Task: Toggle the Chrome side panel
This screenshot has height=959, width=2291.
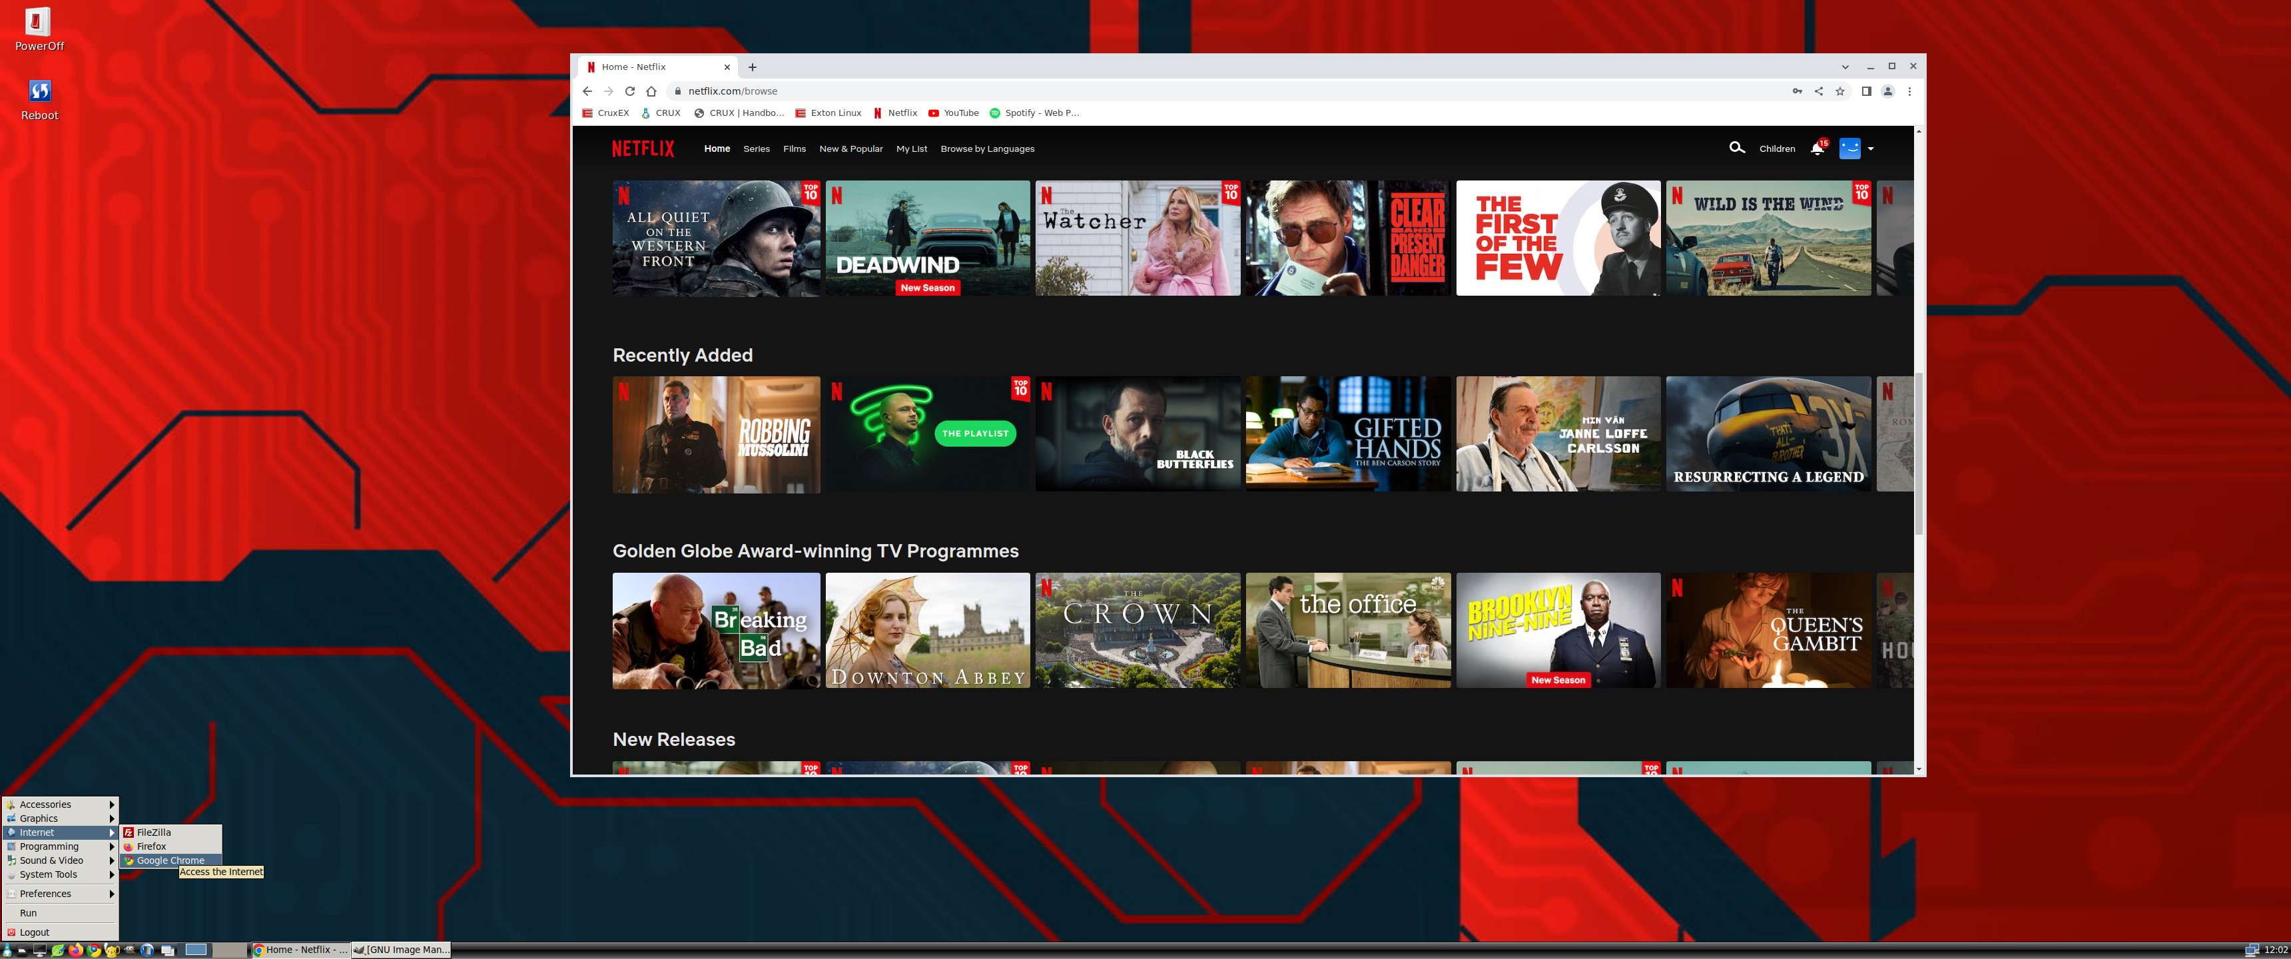Action: pyautogui.click(x=1866, y=92)
